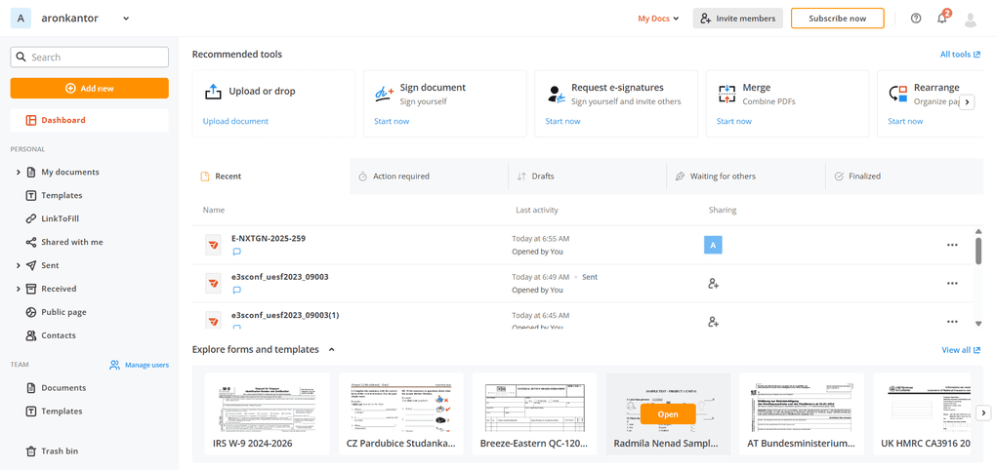Open more options for e3sconf_uesf2023_09003
Screen dimensions: 996x470
(952, 284)
